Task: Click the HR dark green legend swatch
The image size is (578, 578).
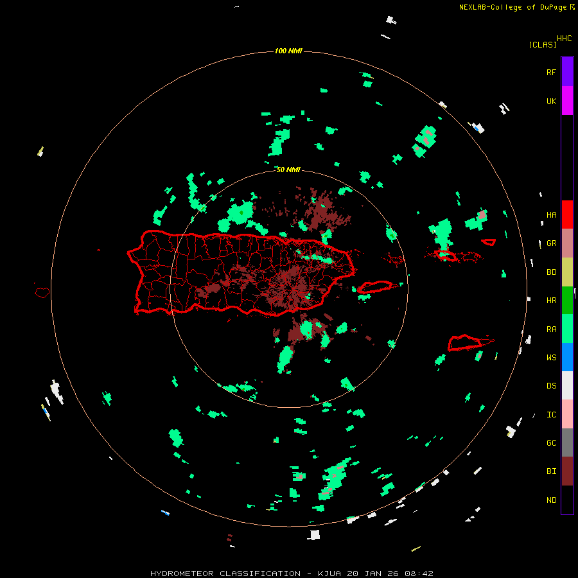Action: [567, 301]
